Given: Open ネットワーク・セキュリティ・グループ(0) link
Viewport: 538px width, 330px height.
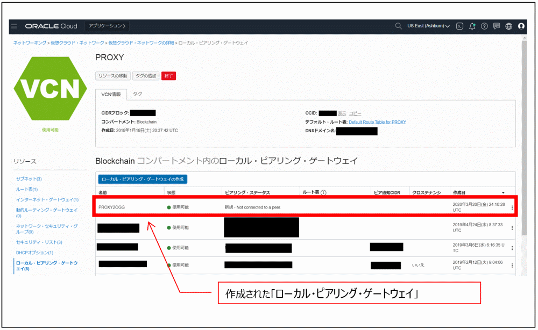Looking at the screenshot, I should click(x=47, y=228).
